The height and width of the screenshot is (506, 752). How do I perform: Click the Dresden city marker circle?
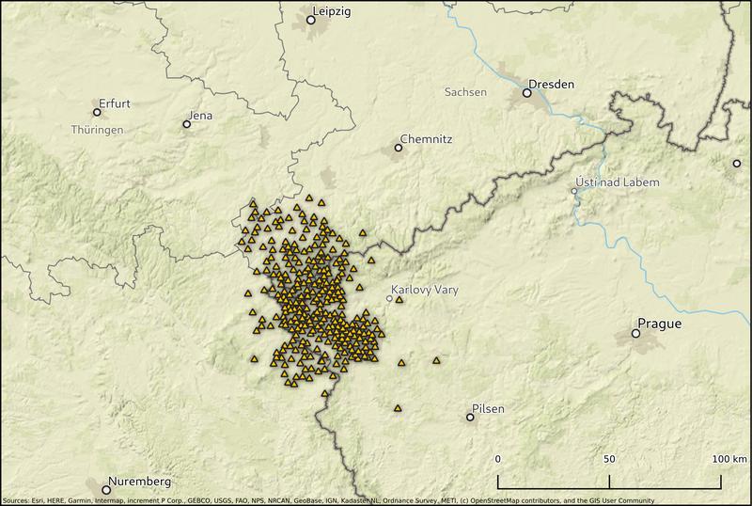[526, 93]
